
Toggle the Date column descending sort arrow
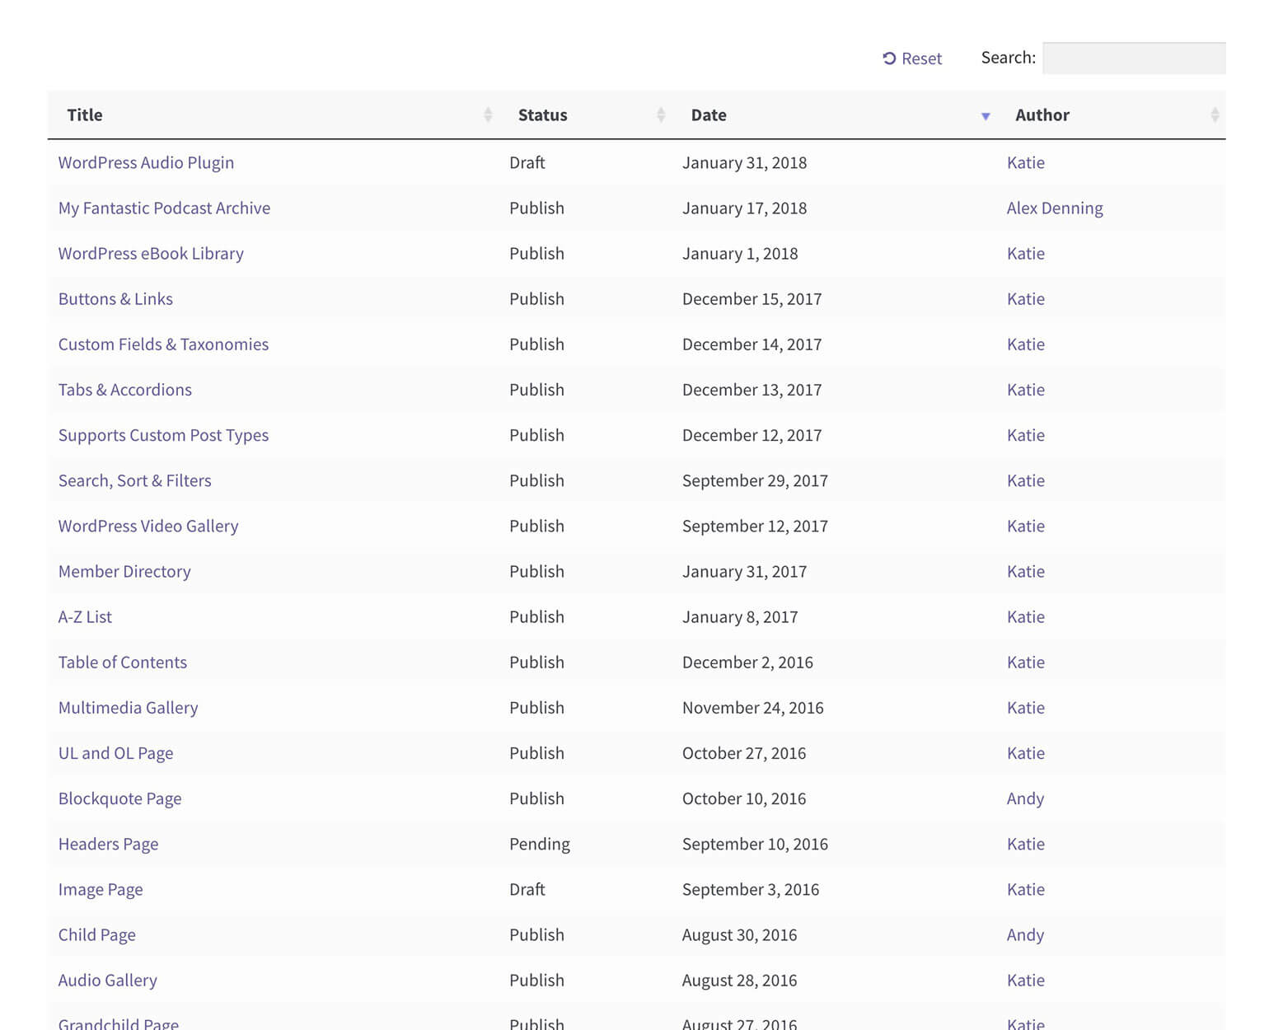pos(986,116)
